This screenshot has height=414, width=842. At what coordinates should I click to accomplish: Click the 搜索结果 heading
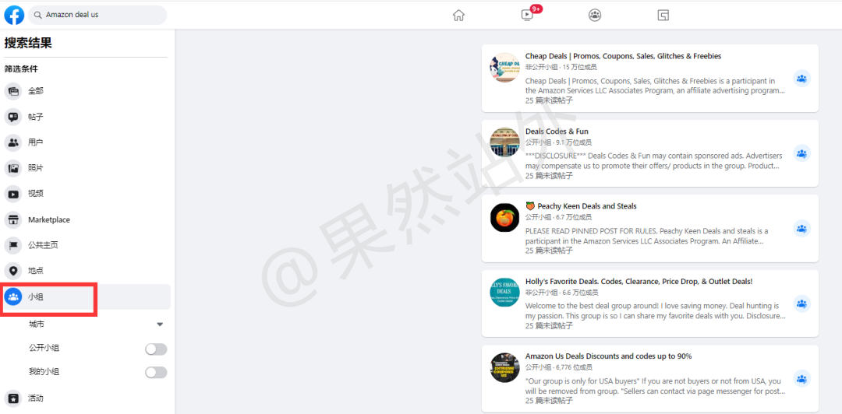(28, 44)
